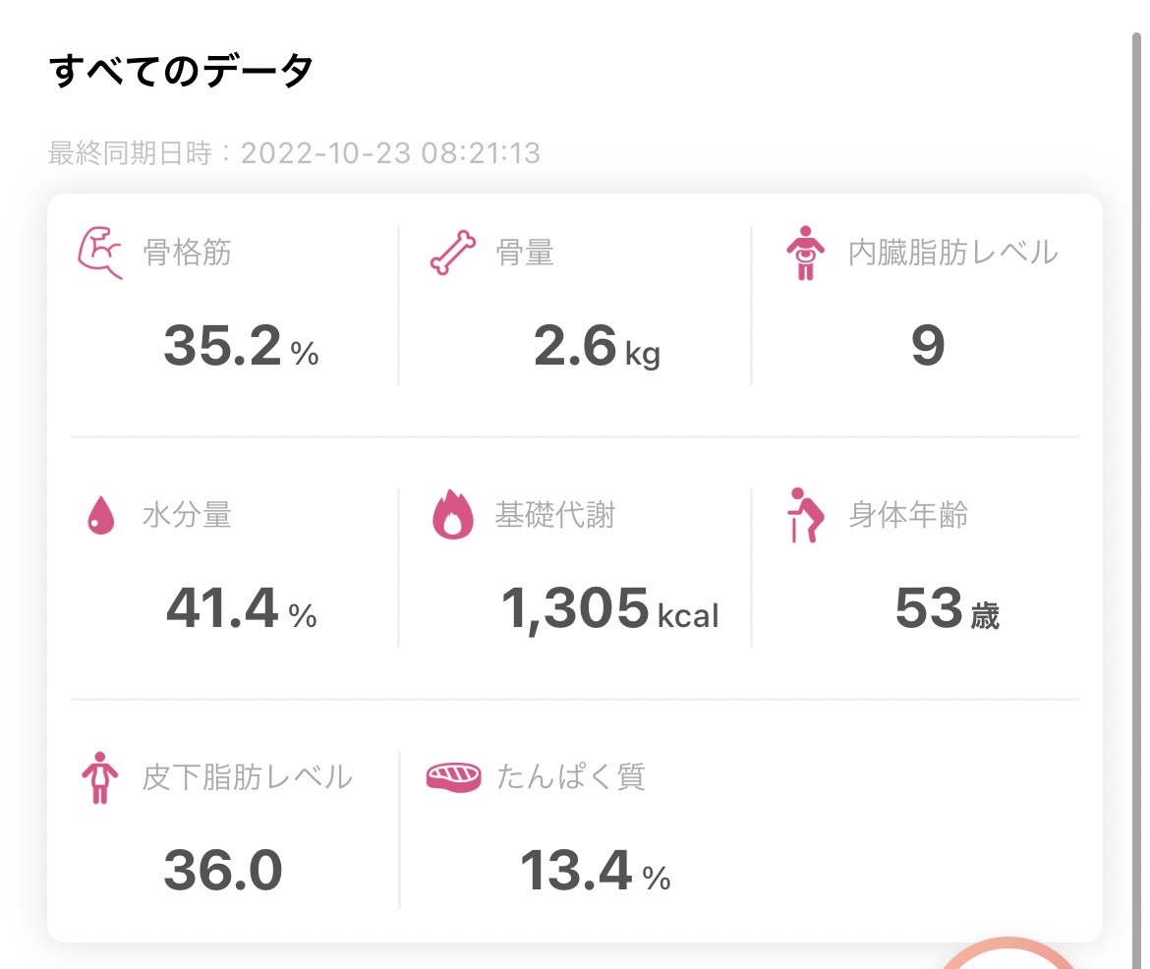Viewport: 1150px width, 969px height.
Task: Open the 基礎代謝 1,305 kcal value
Action: [609, 609]
